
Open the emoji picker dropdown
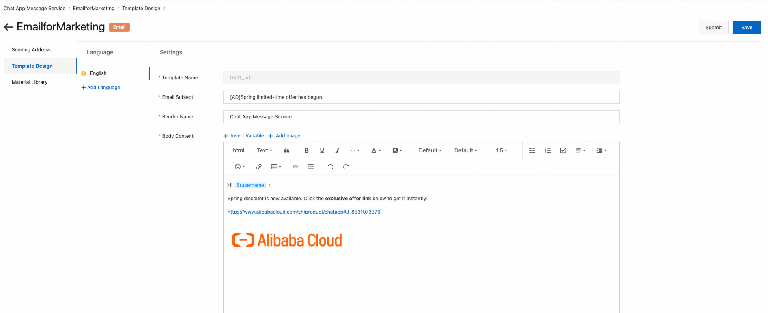click(x=239, y=167)
